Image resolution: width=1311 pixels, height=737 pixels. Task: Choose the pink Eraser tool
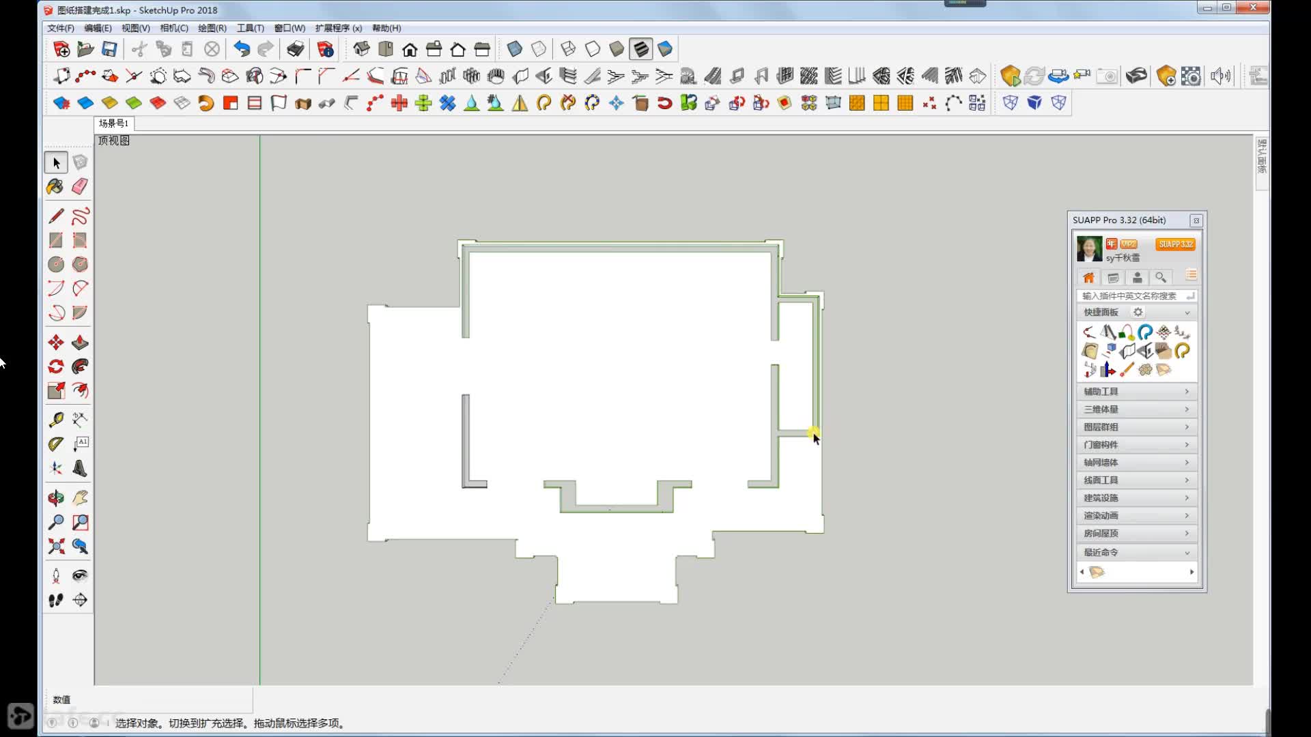80,186
